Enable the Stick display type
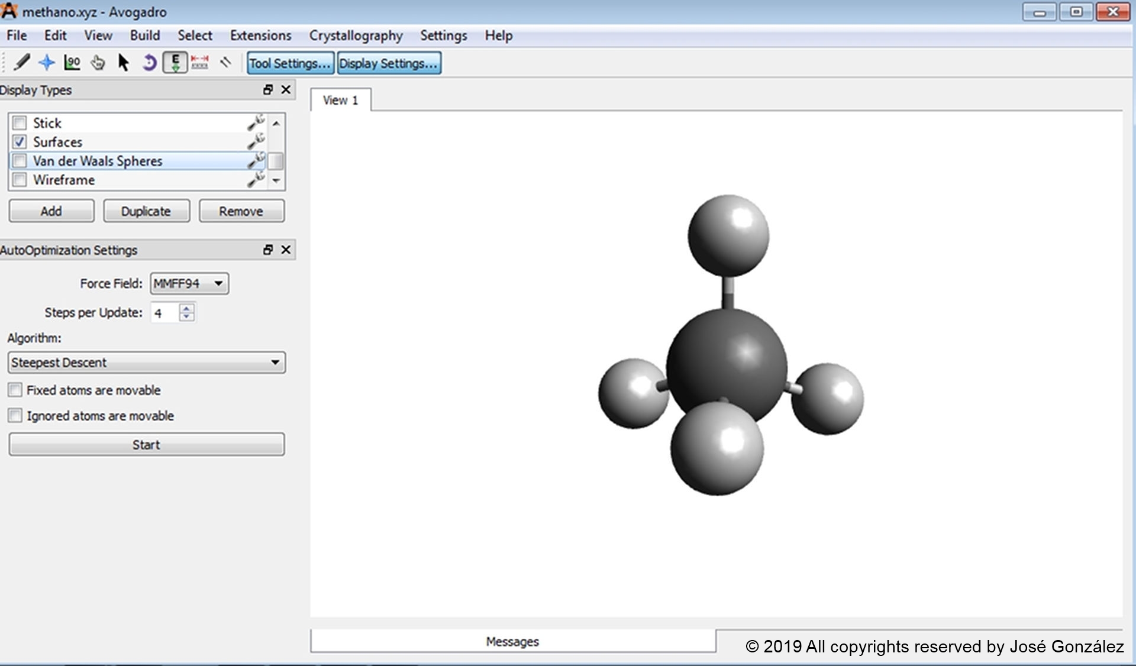 [20, 123]
